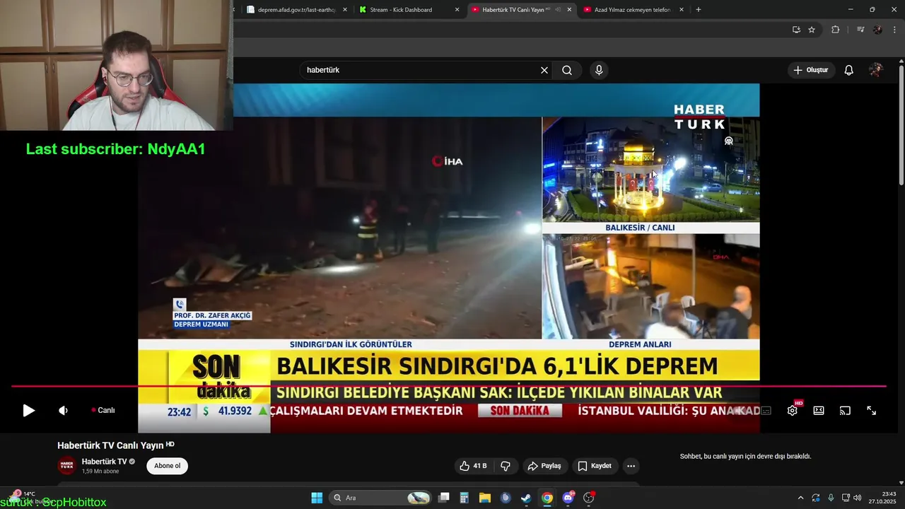Open YouTube account avatar menu
The height and width of the screenshot is (509, 905).
[x=876, y=70]
